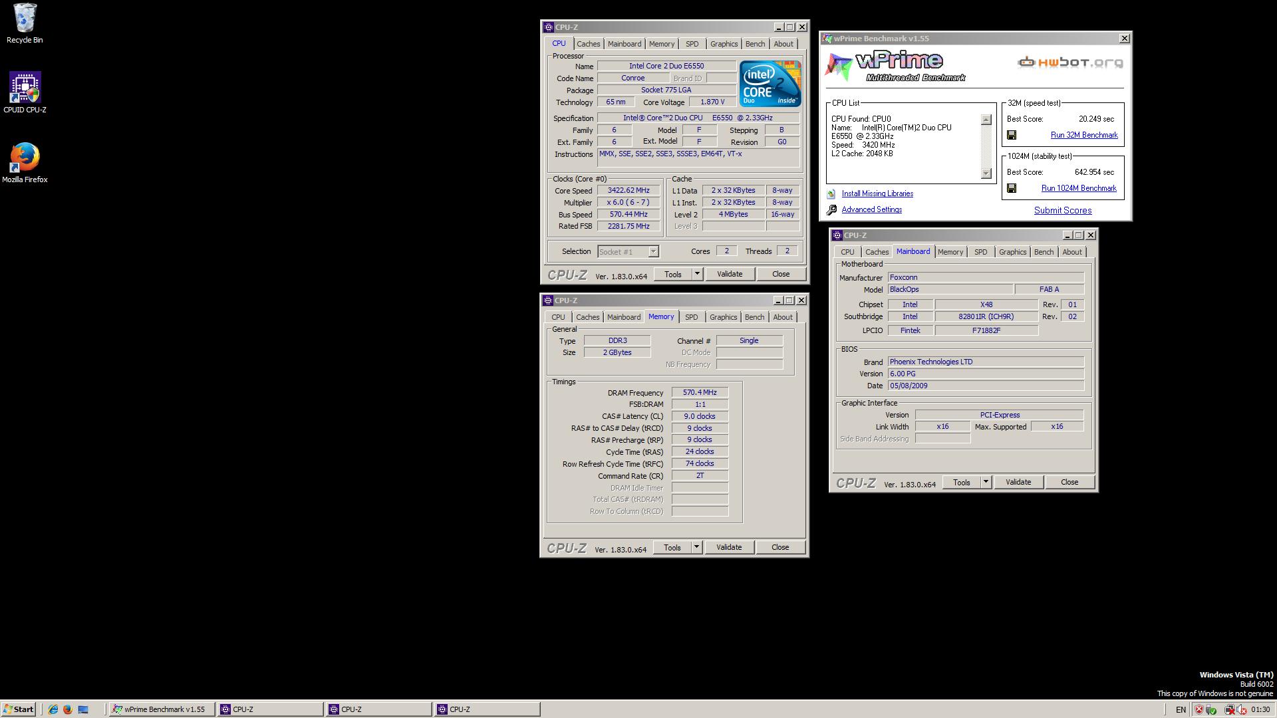Open the Bench tab in the Mainboard CPU-Z window
Viewport: 1277px width, 718px height.
(1044, 252)
